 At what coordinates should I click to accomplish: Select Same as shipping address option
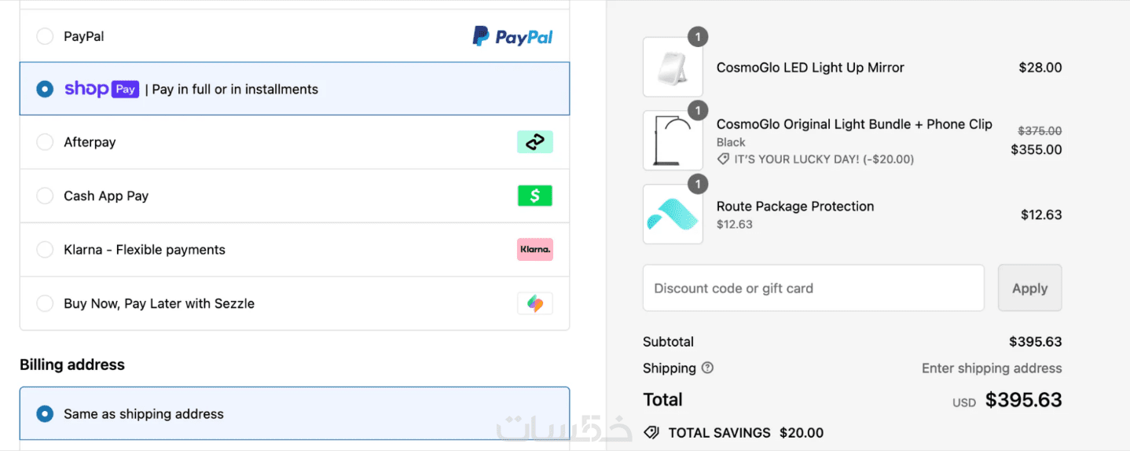coord(45,414)
